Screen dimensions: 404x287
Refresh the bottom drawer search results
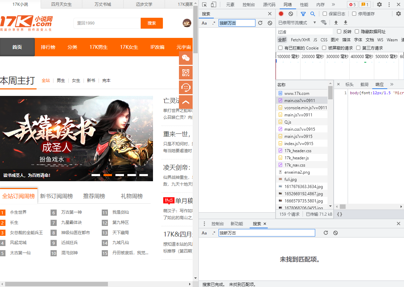pyautogui.click(x=326, y=233)
